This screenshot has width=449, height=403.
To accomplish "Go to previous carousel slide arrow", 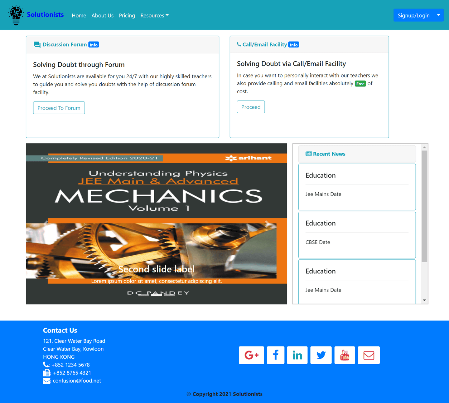I will point(46,224).
